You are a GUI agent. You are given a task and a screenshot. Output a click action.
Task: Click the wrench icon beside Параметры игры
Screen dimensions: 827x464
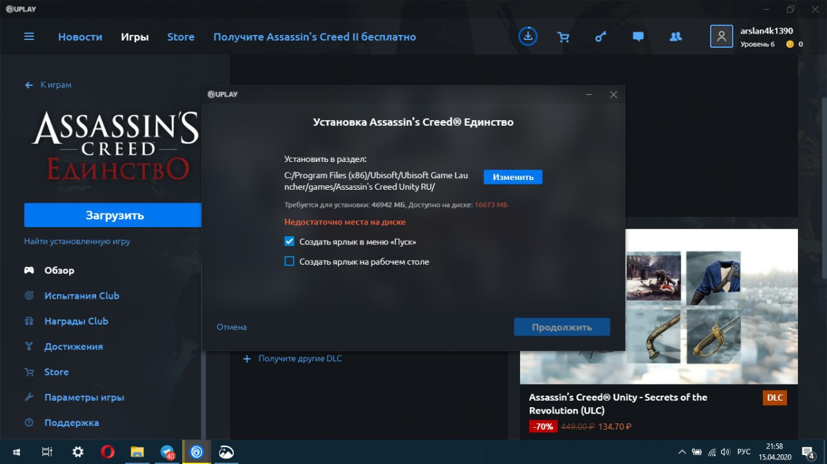[29, 398]
